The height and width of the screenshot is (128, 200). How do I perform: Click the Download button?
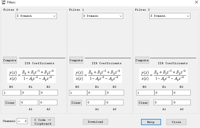click(95, 122)
